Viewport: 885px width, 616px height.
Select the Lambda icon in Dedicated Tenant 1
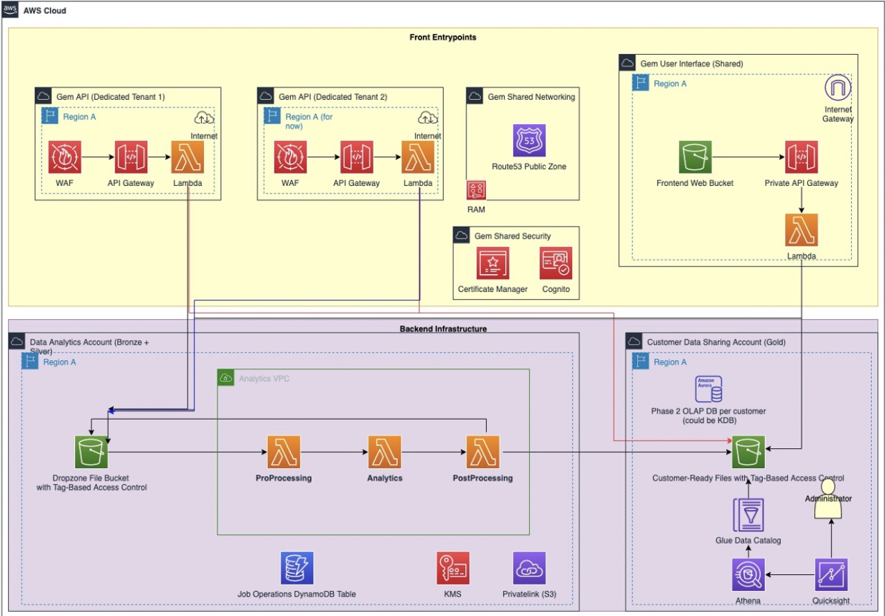(x=187, y=157)
